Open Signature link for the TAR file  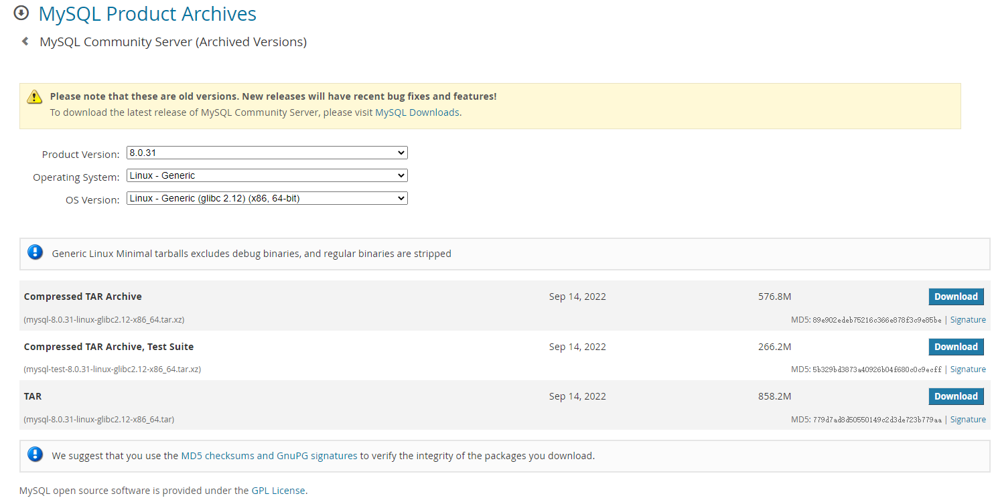[968, 420]
